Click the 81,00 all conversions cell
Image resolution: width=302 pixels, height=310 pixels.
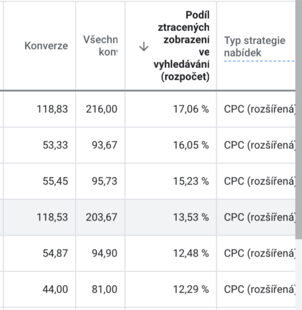tap(100, 289)
